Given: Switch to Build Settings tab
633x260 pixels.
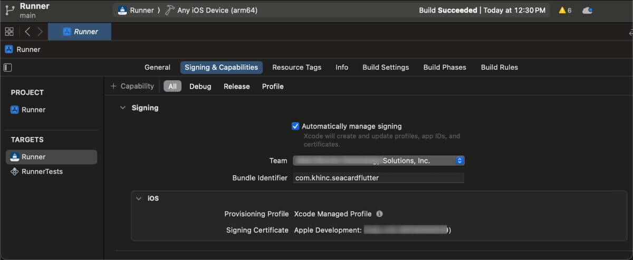Looking at the screenshot, I should (x=386, y=67).
